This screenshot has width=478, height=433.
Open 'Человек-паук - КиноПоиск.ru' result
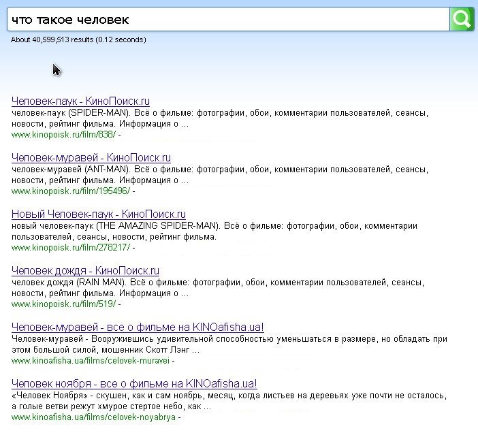(x=80, y=101)
